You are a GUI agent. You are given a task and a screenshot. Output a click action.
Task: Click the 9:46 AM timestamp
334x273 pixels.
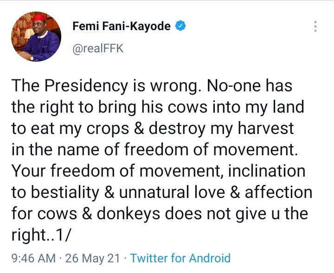(33, 258)
